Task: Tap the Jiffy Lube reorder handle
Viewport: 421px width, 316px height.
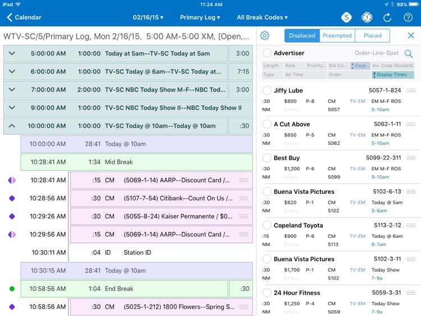Action: pyautogui.click(x=411, y=90)
